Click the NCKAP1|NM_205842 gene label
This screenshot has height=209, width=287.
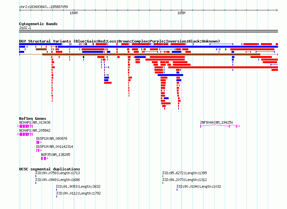click(x=35, y=130)
